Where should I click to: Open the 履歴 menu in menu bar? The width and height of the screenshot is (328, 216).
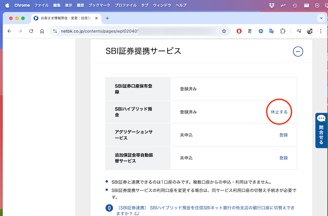tap(80, 5)
